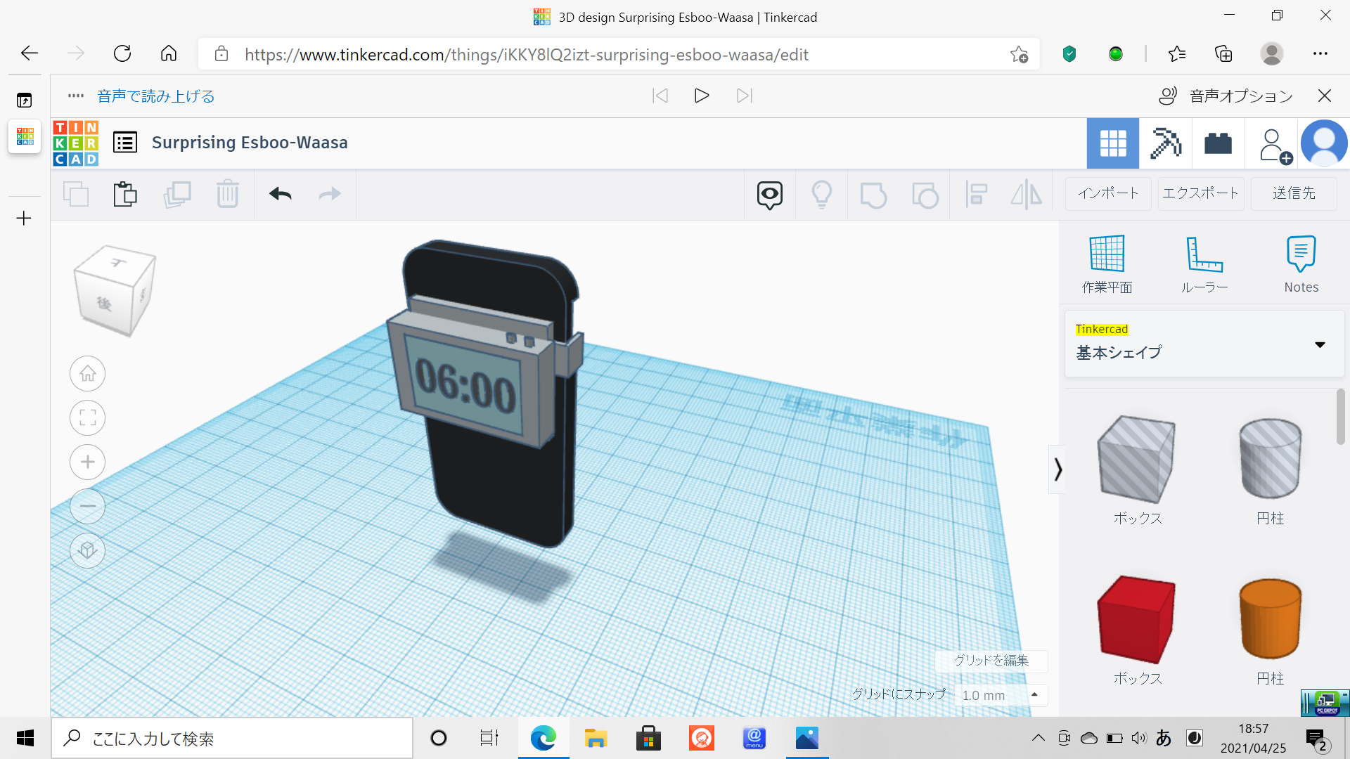Open read aloud bar more options dots
Screen dimensions: 1350x759
(x=76, y=96)
